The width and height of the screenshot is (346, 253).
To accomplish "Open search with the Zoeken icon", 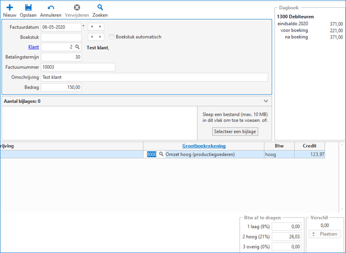I will (x=100, y=8).
